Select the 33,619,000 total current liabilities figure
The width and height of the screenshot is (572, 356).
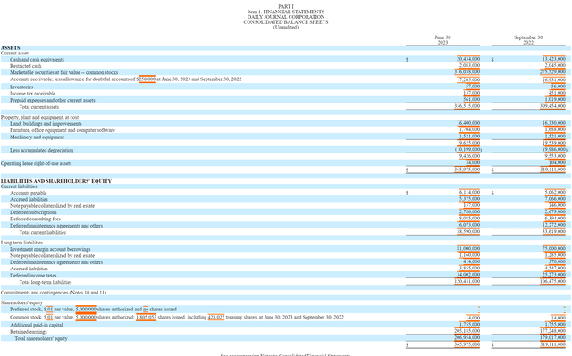pyautogui.click(x=554, y=232)
